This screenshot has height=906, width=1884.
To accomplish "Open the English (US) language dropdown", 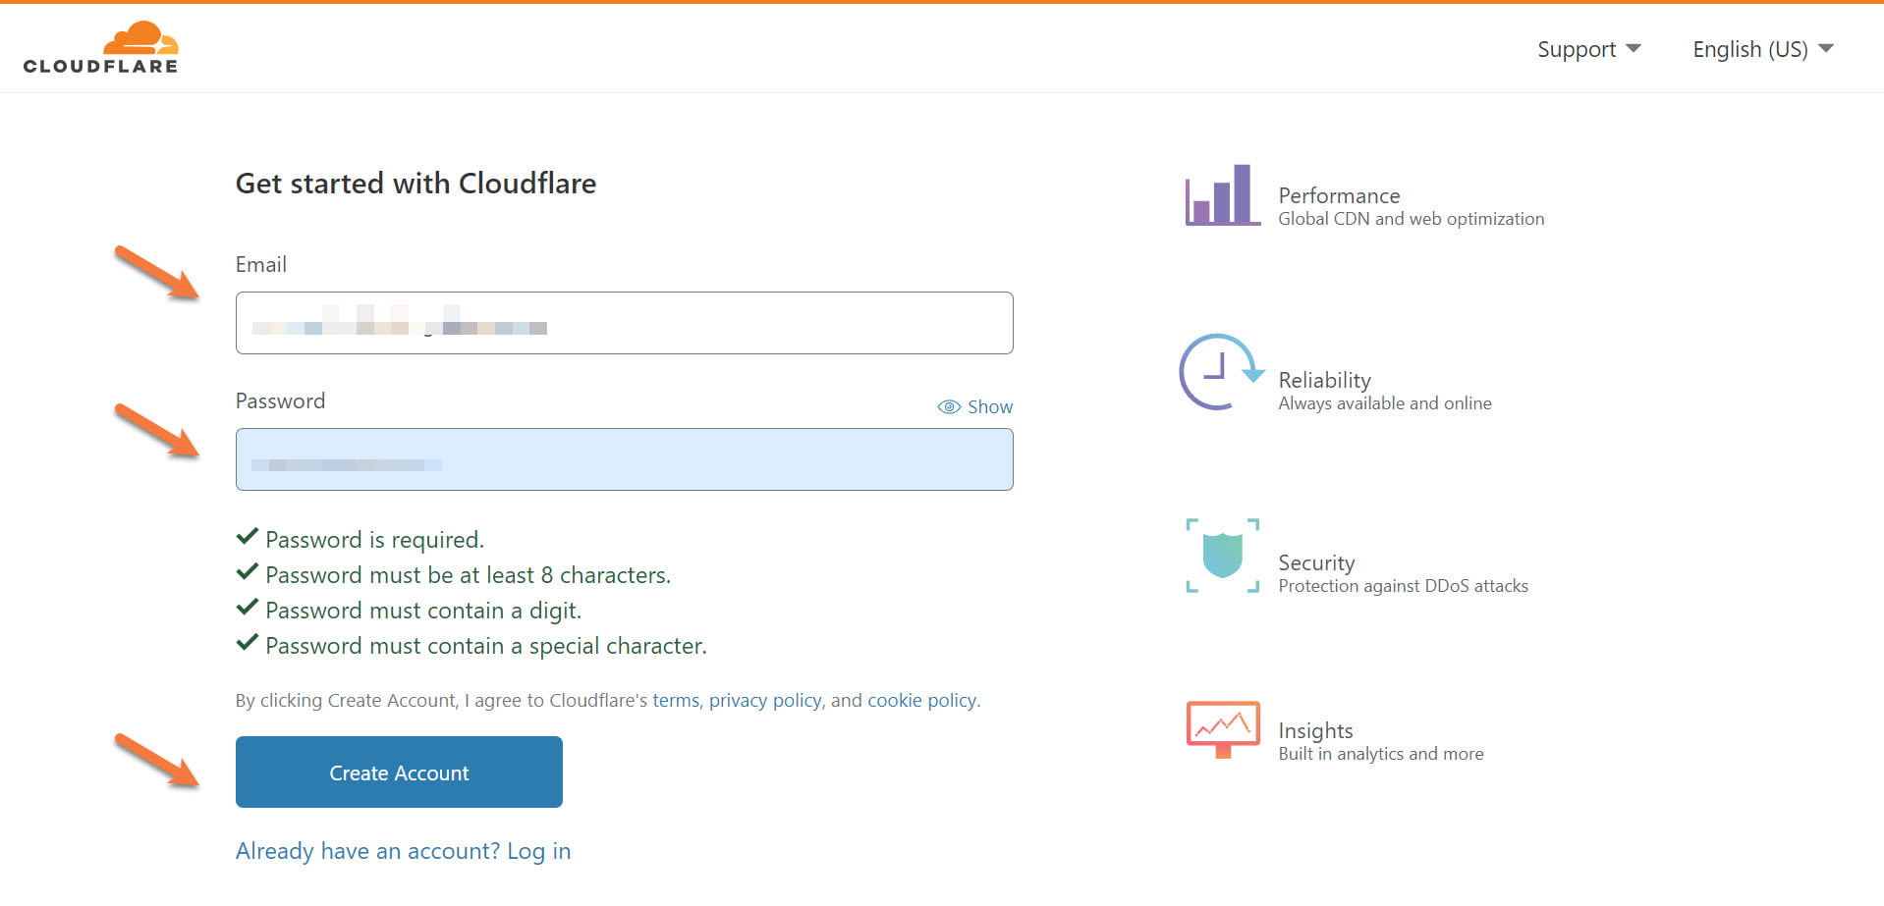I will click(1762, 49).
